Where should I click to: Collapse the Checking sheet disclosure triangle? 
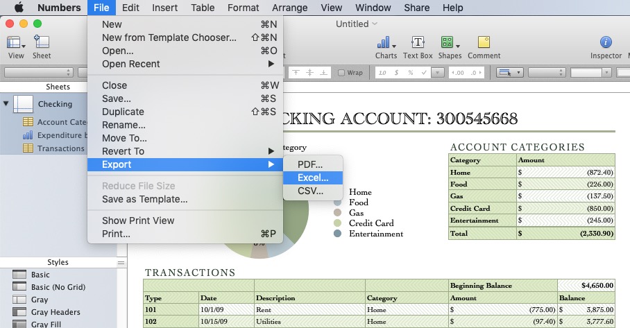point(6,103)
